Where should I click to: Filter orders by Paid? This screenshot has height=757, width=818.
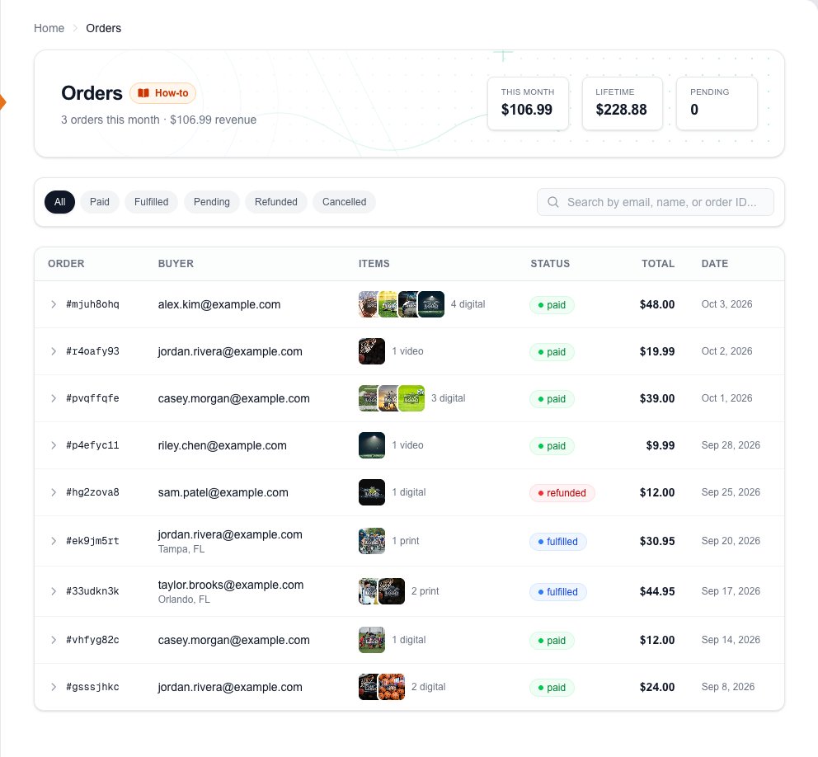coord(100,202)
